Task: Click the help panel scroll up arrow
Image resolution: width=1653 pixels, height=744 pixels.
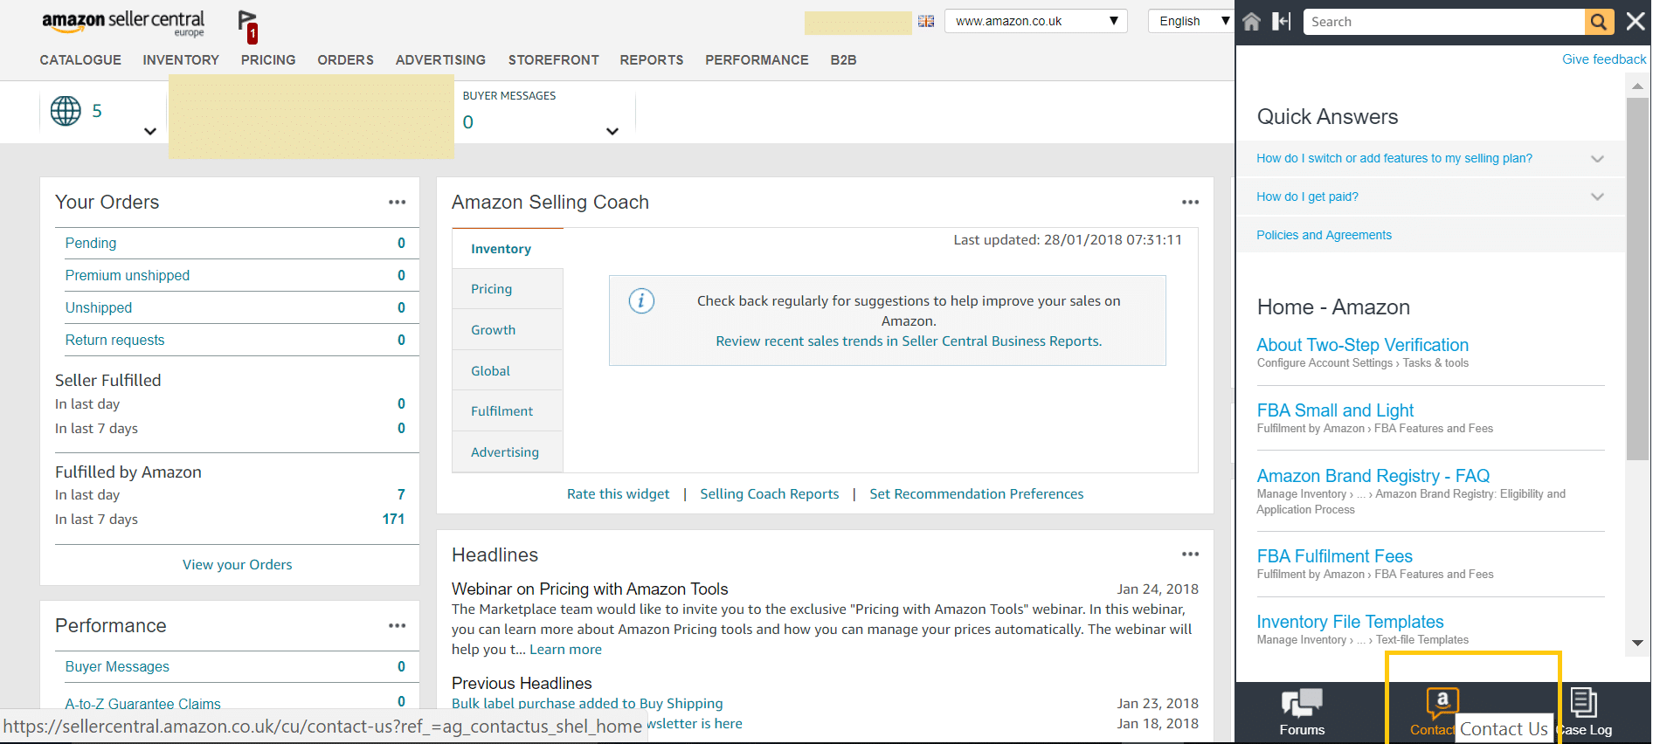Action: click(1637, 86)
